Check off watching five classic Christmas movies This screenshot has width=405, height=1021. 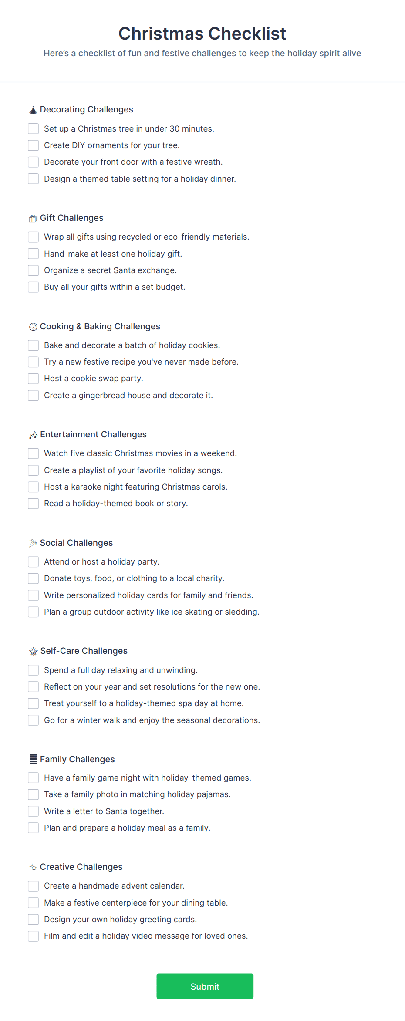coord(33,453)
